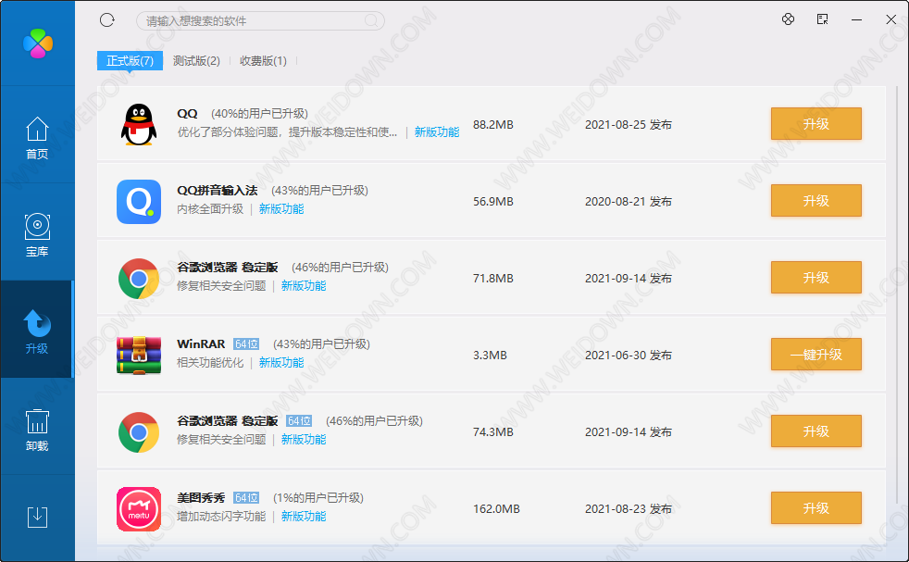Select the 升级 sidebar section
Image resolution: width=909 pixels, height=562 pixels.
point(37,331)
